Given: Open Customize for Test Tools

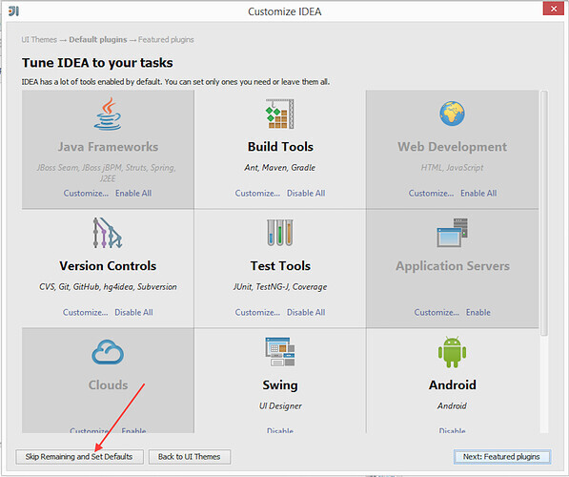Looking at the screenshot, I should [257, 312].
